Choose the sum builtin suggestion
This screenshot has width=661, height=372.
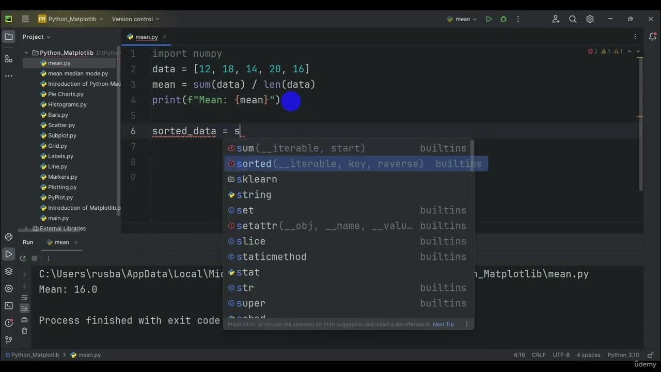pos(349,148)
